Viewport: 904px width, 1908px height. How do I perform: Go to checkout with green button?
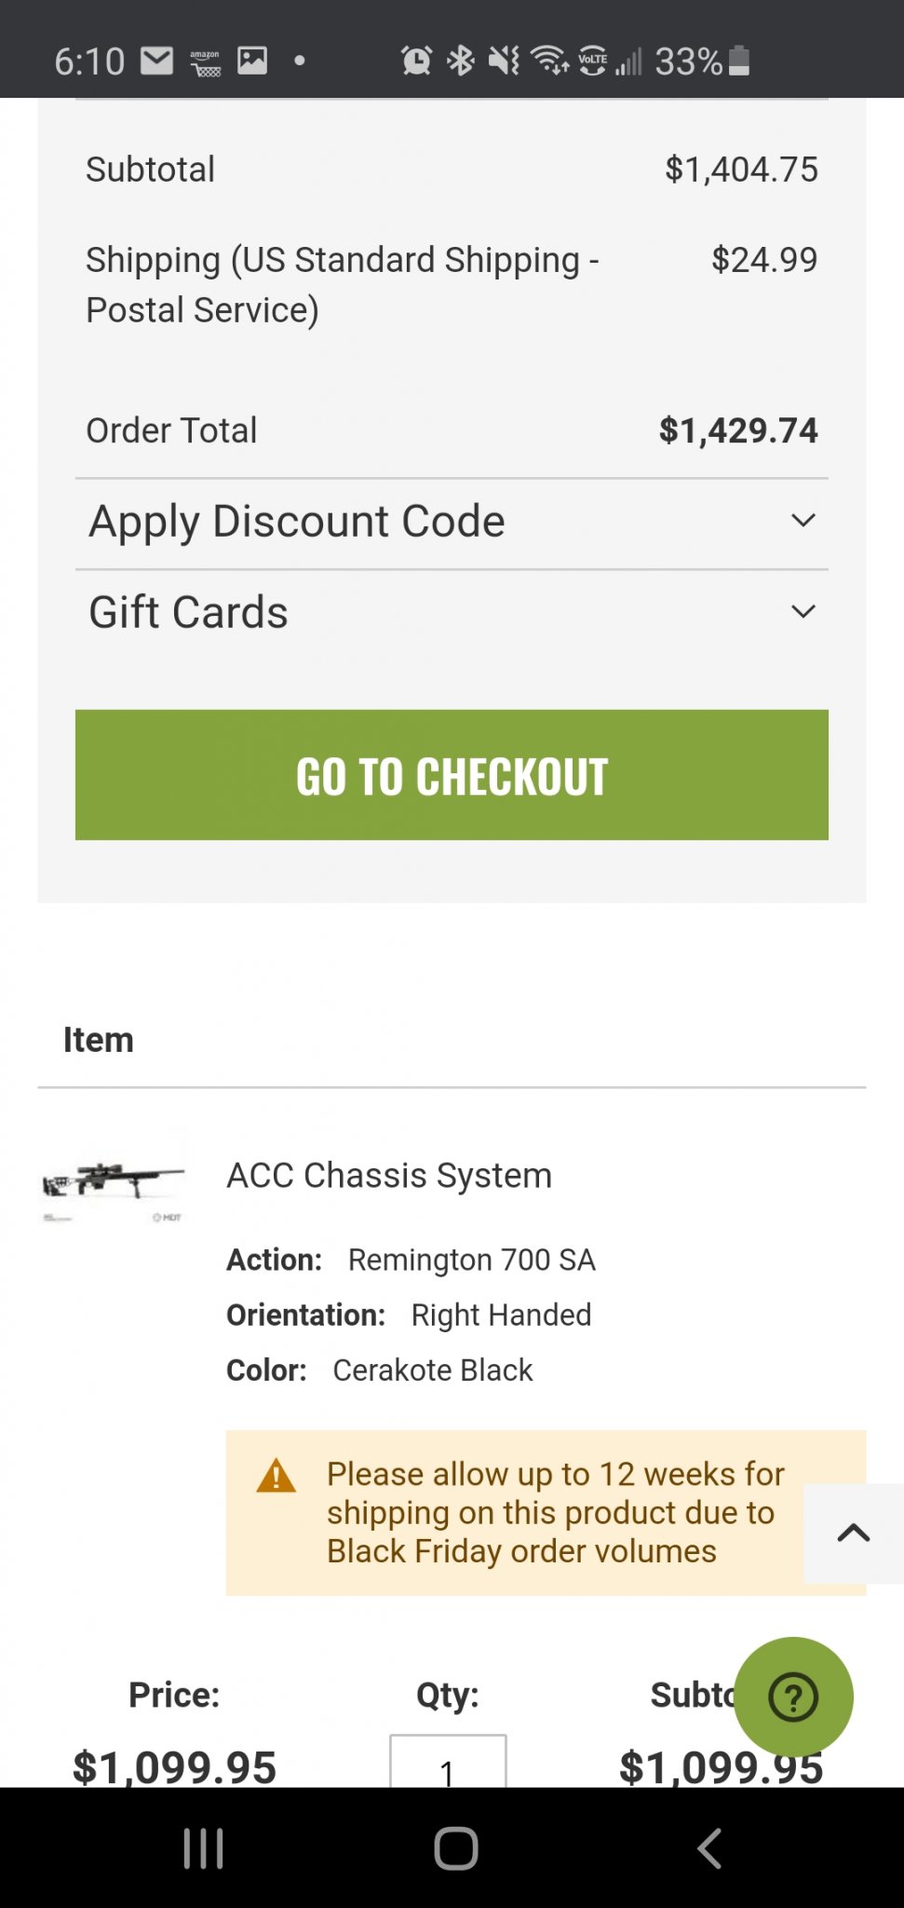(452, 775)
